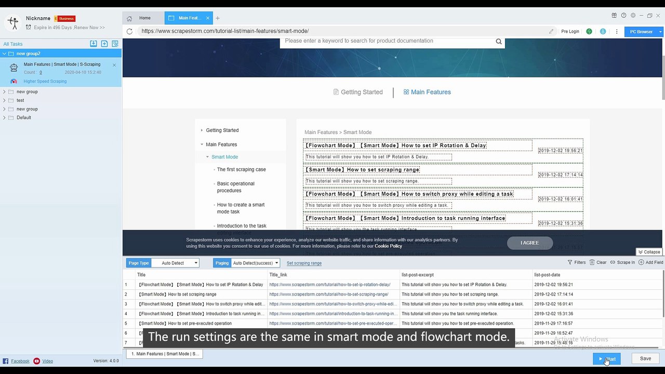Click the user avatar picture
This screenshot has width=665, height=374.
pos(12,22)
